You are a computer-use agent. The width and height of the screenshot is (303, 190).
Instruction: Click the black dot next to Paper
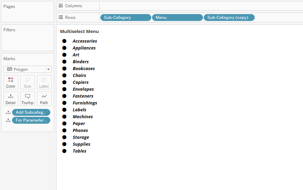tap(64, 124)
